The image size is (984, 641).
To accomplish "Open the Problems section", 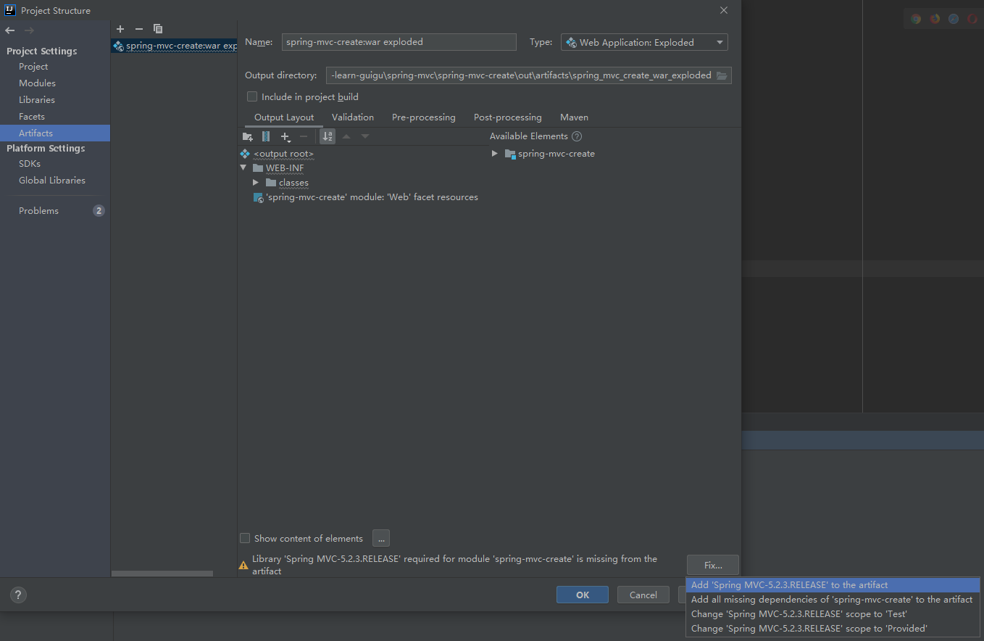I will [39, 211].
